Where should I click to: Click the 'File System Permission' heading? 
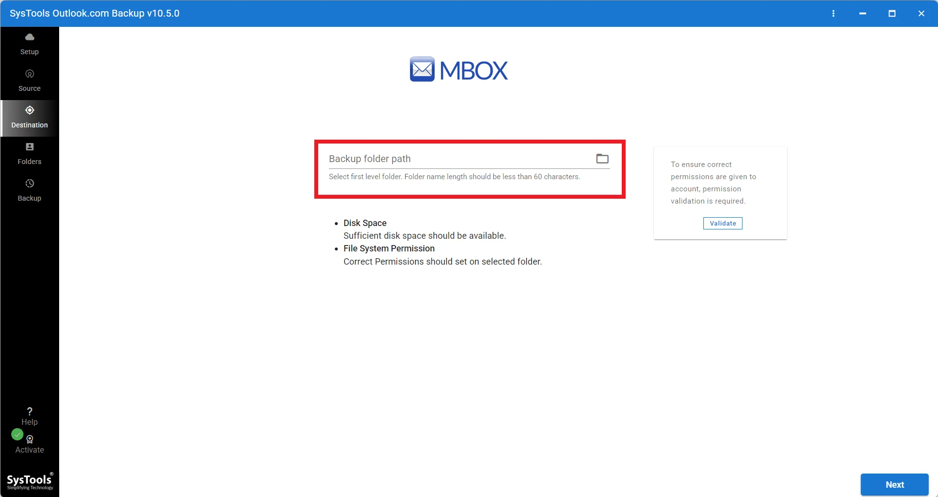(x=389, y=248)
